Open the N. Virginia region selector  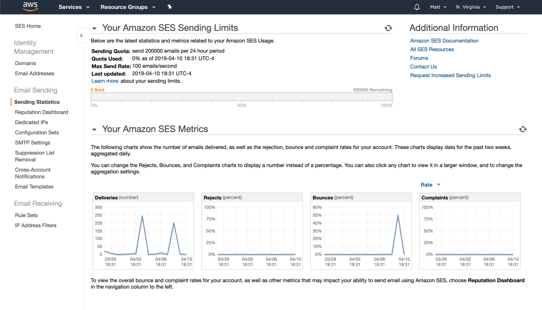point(471,7)
